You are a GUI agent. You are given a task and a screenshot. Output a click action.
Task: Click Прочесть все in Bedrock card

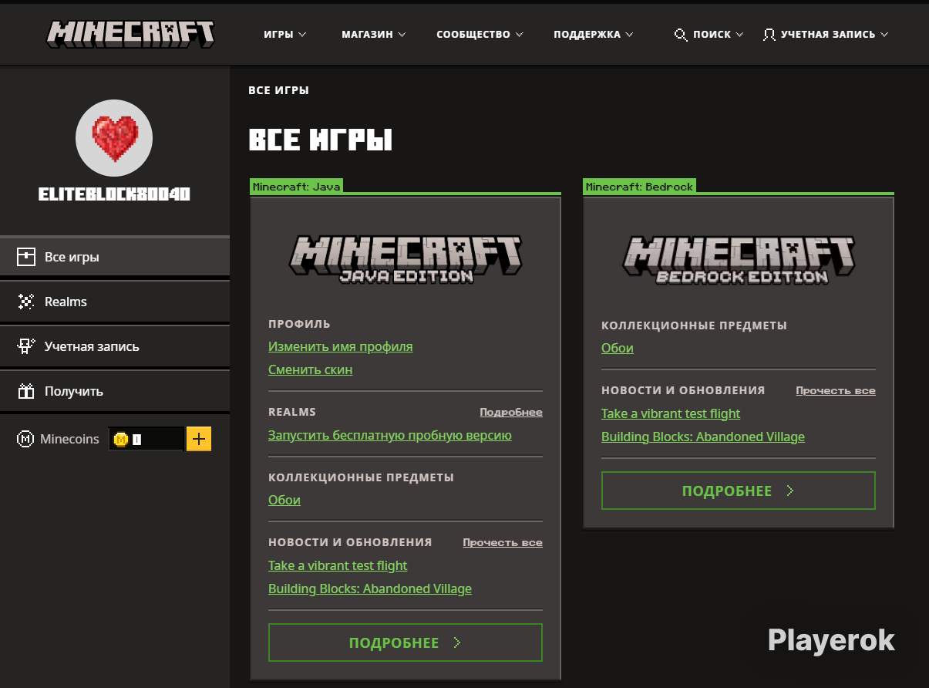point(836,391)
